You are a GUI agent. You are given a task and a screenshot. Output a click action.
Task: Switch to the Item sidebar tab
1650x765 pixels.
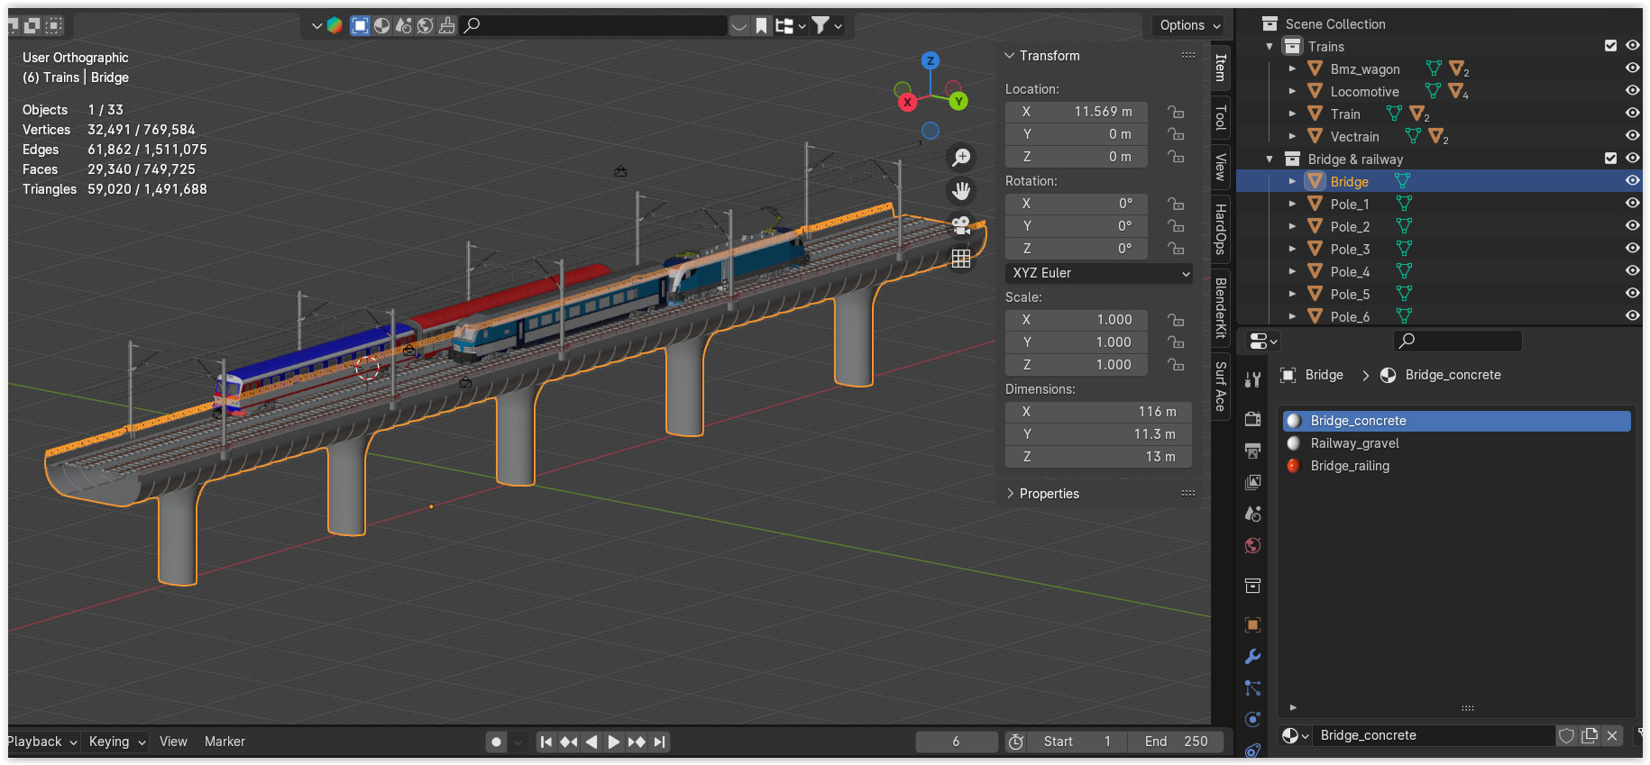(x=1221, y=68)
